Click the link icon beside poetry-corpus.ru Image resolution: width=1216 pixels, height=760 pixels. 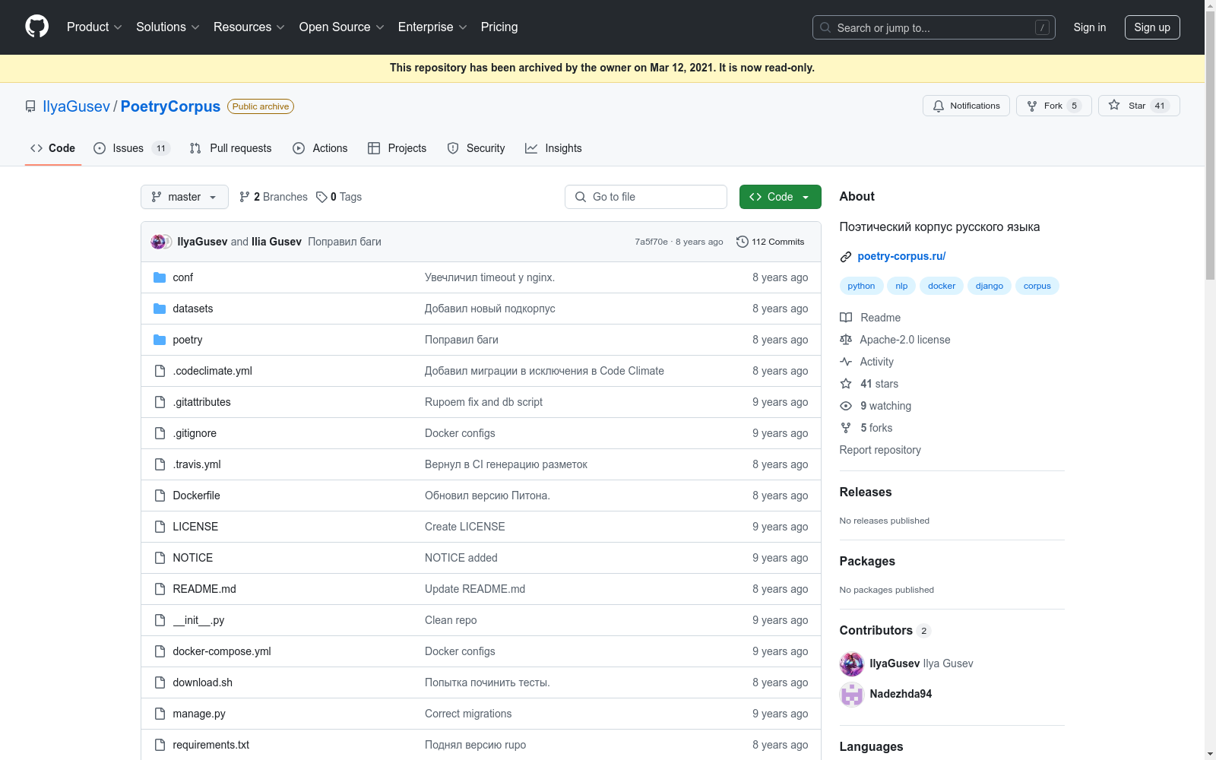[x=846, y=257]
